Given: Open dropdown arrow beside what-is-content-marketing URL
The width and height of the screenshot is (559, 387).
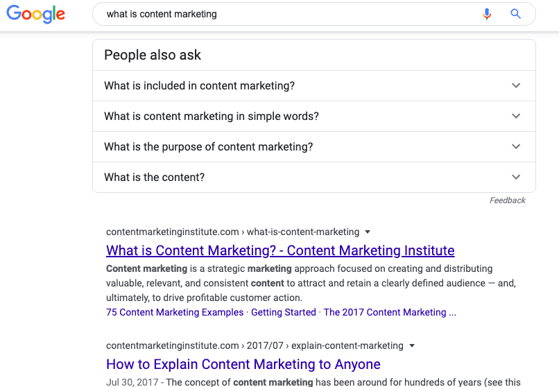Looking at the screenshot, I should coord(368,232).
